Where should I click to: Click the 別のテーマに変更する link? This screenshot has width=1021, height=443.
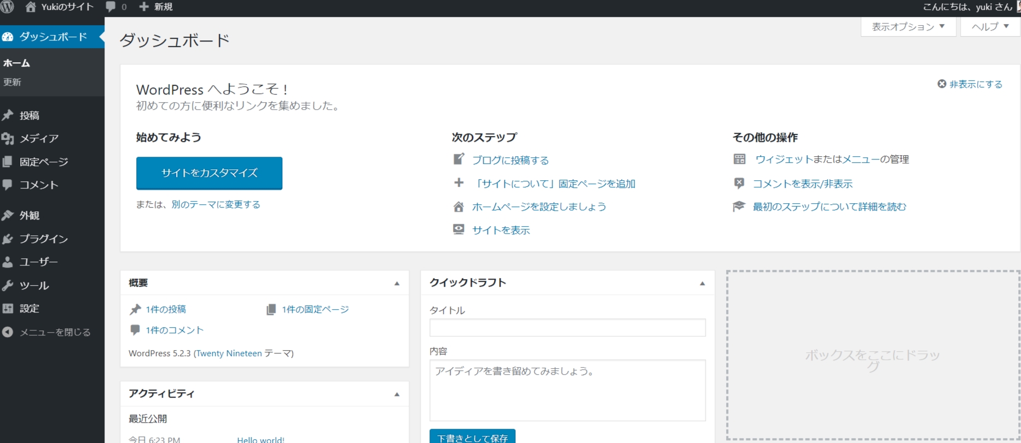pos(216,204)
